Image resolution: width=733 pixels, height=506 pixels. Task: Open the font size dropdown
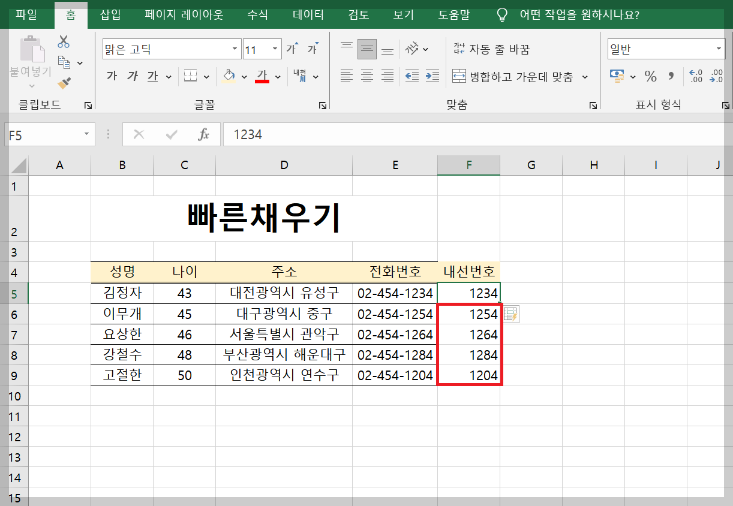[x=274, y=48]
